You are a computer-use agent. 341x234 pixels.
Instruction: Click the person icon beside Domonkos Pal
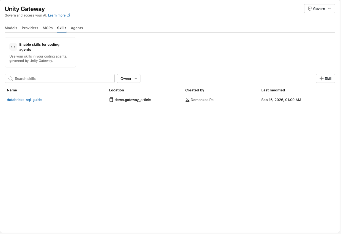click(187, 100)
